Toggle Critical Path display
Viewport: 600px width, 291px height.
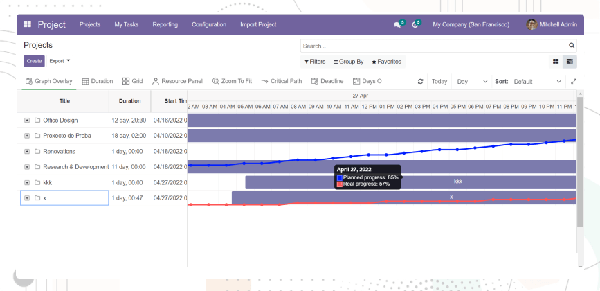point(281,81)
